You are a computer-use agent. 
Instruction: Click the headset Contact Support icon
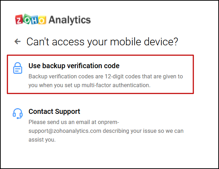pyautogui.click(x=18, y=113)
